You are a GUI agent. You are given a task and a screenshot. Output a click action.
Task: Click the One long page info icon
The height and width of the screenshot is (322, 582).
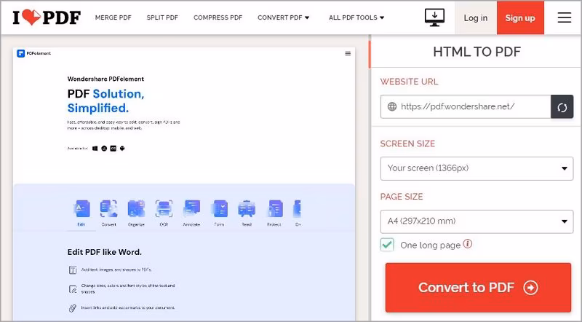[468, 244]
